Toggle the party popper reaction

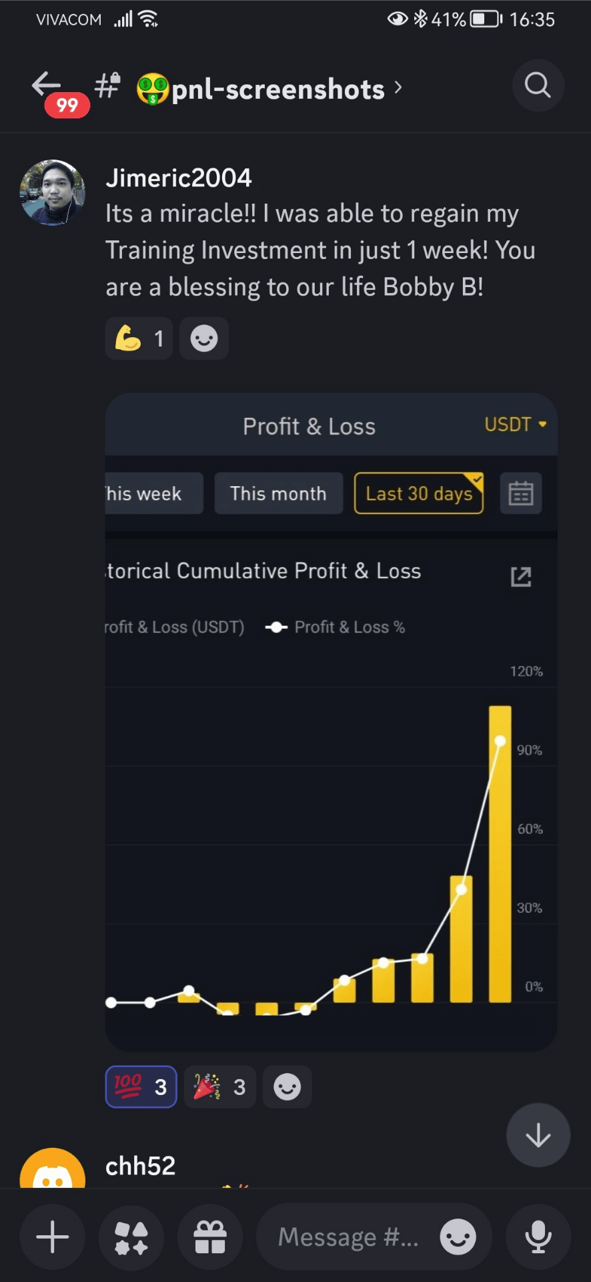(x=219, y=1087)
